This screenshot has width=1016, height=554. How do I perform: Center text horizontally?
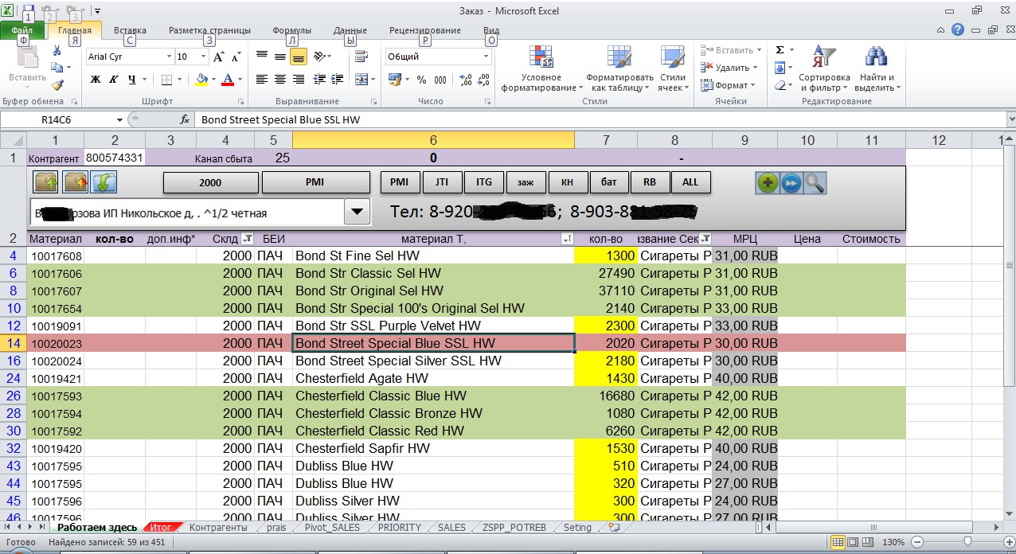279,80
